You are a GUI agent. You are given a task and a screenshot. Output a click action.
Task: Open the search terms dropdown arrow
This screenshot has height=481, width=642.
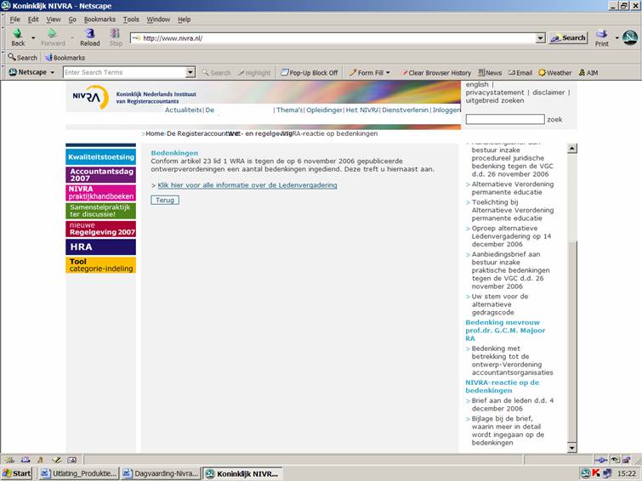coord(190,72)
